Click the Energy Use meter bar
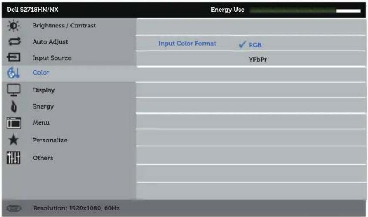Viewport: 368px width, 217px height. tap(305, 10)
